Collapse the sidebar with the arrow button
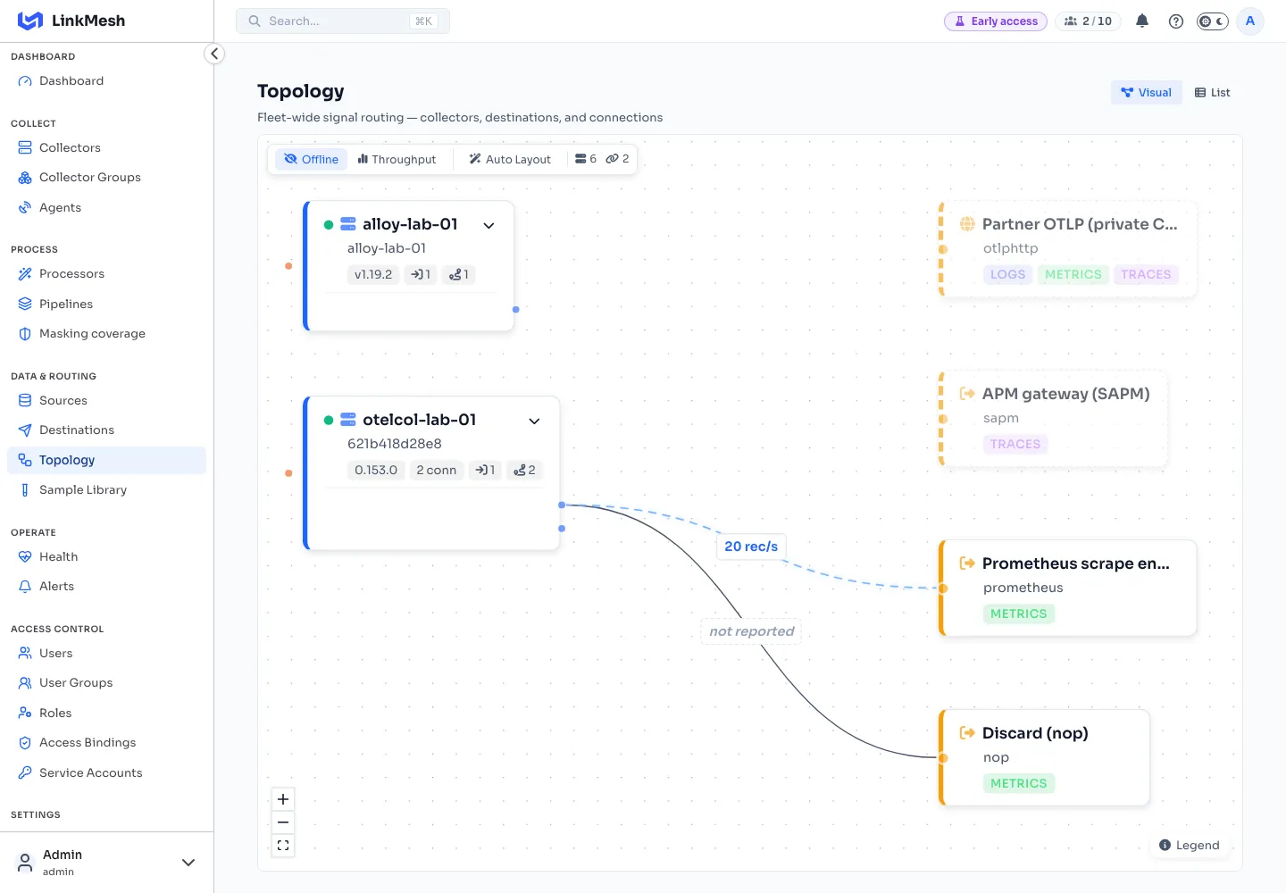Screen dimensions: 1286x893 [x=214, y=54]
